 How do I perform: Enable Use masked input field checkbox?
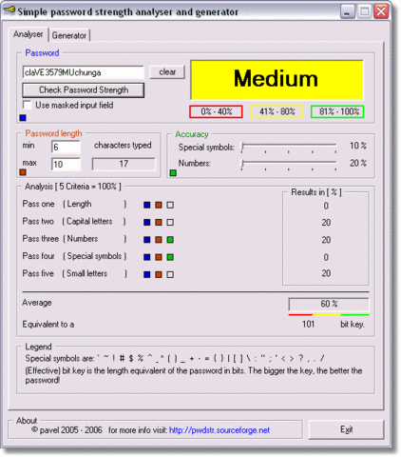[x=28, y=105]
